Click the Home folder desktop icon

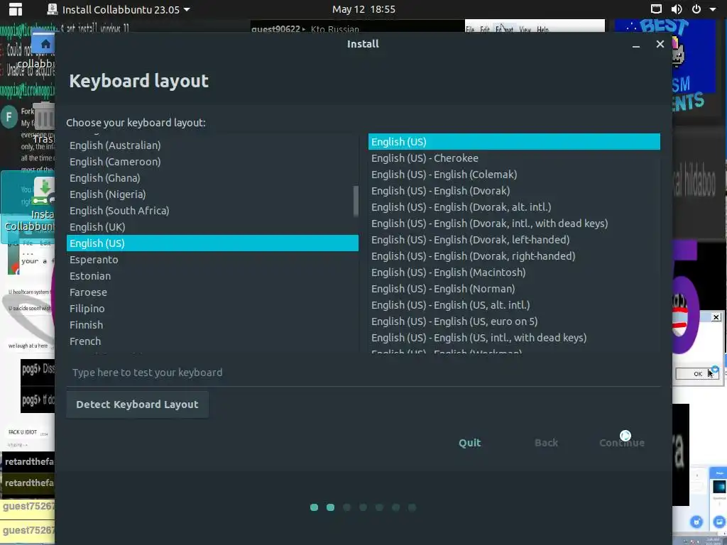[x=45, y=45]
